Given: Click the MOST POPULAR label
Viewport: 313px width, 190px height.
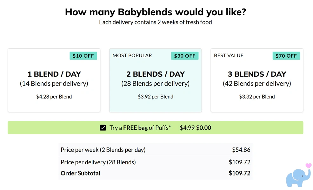Looking at the screenshot, I should [x=132, y=55].
